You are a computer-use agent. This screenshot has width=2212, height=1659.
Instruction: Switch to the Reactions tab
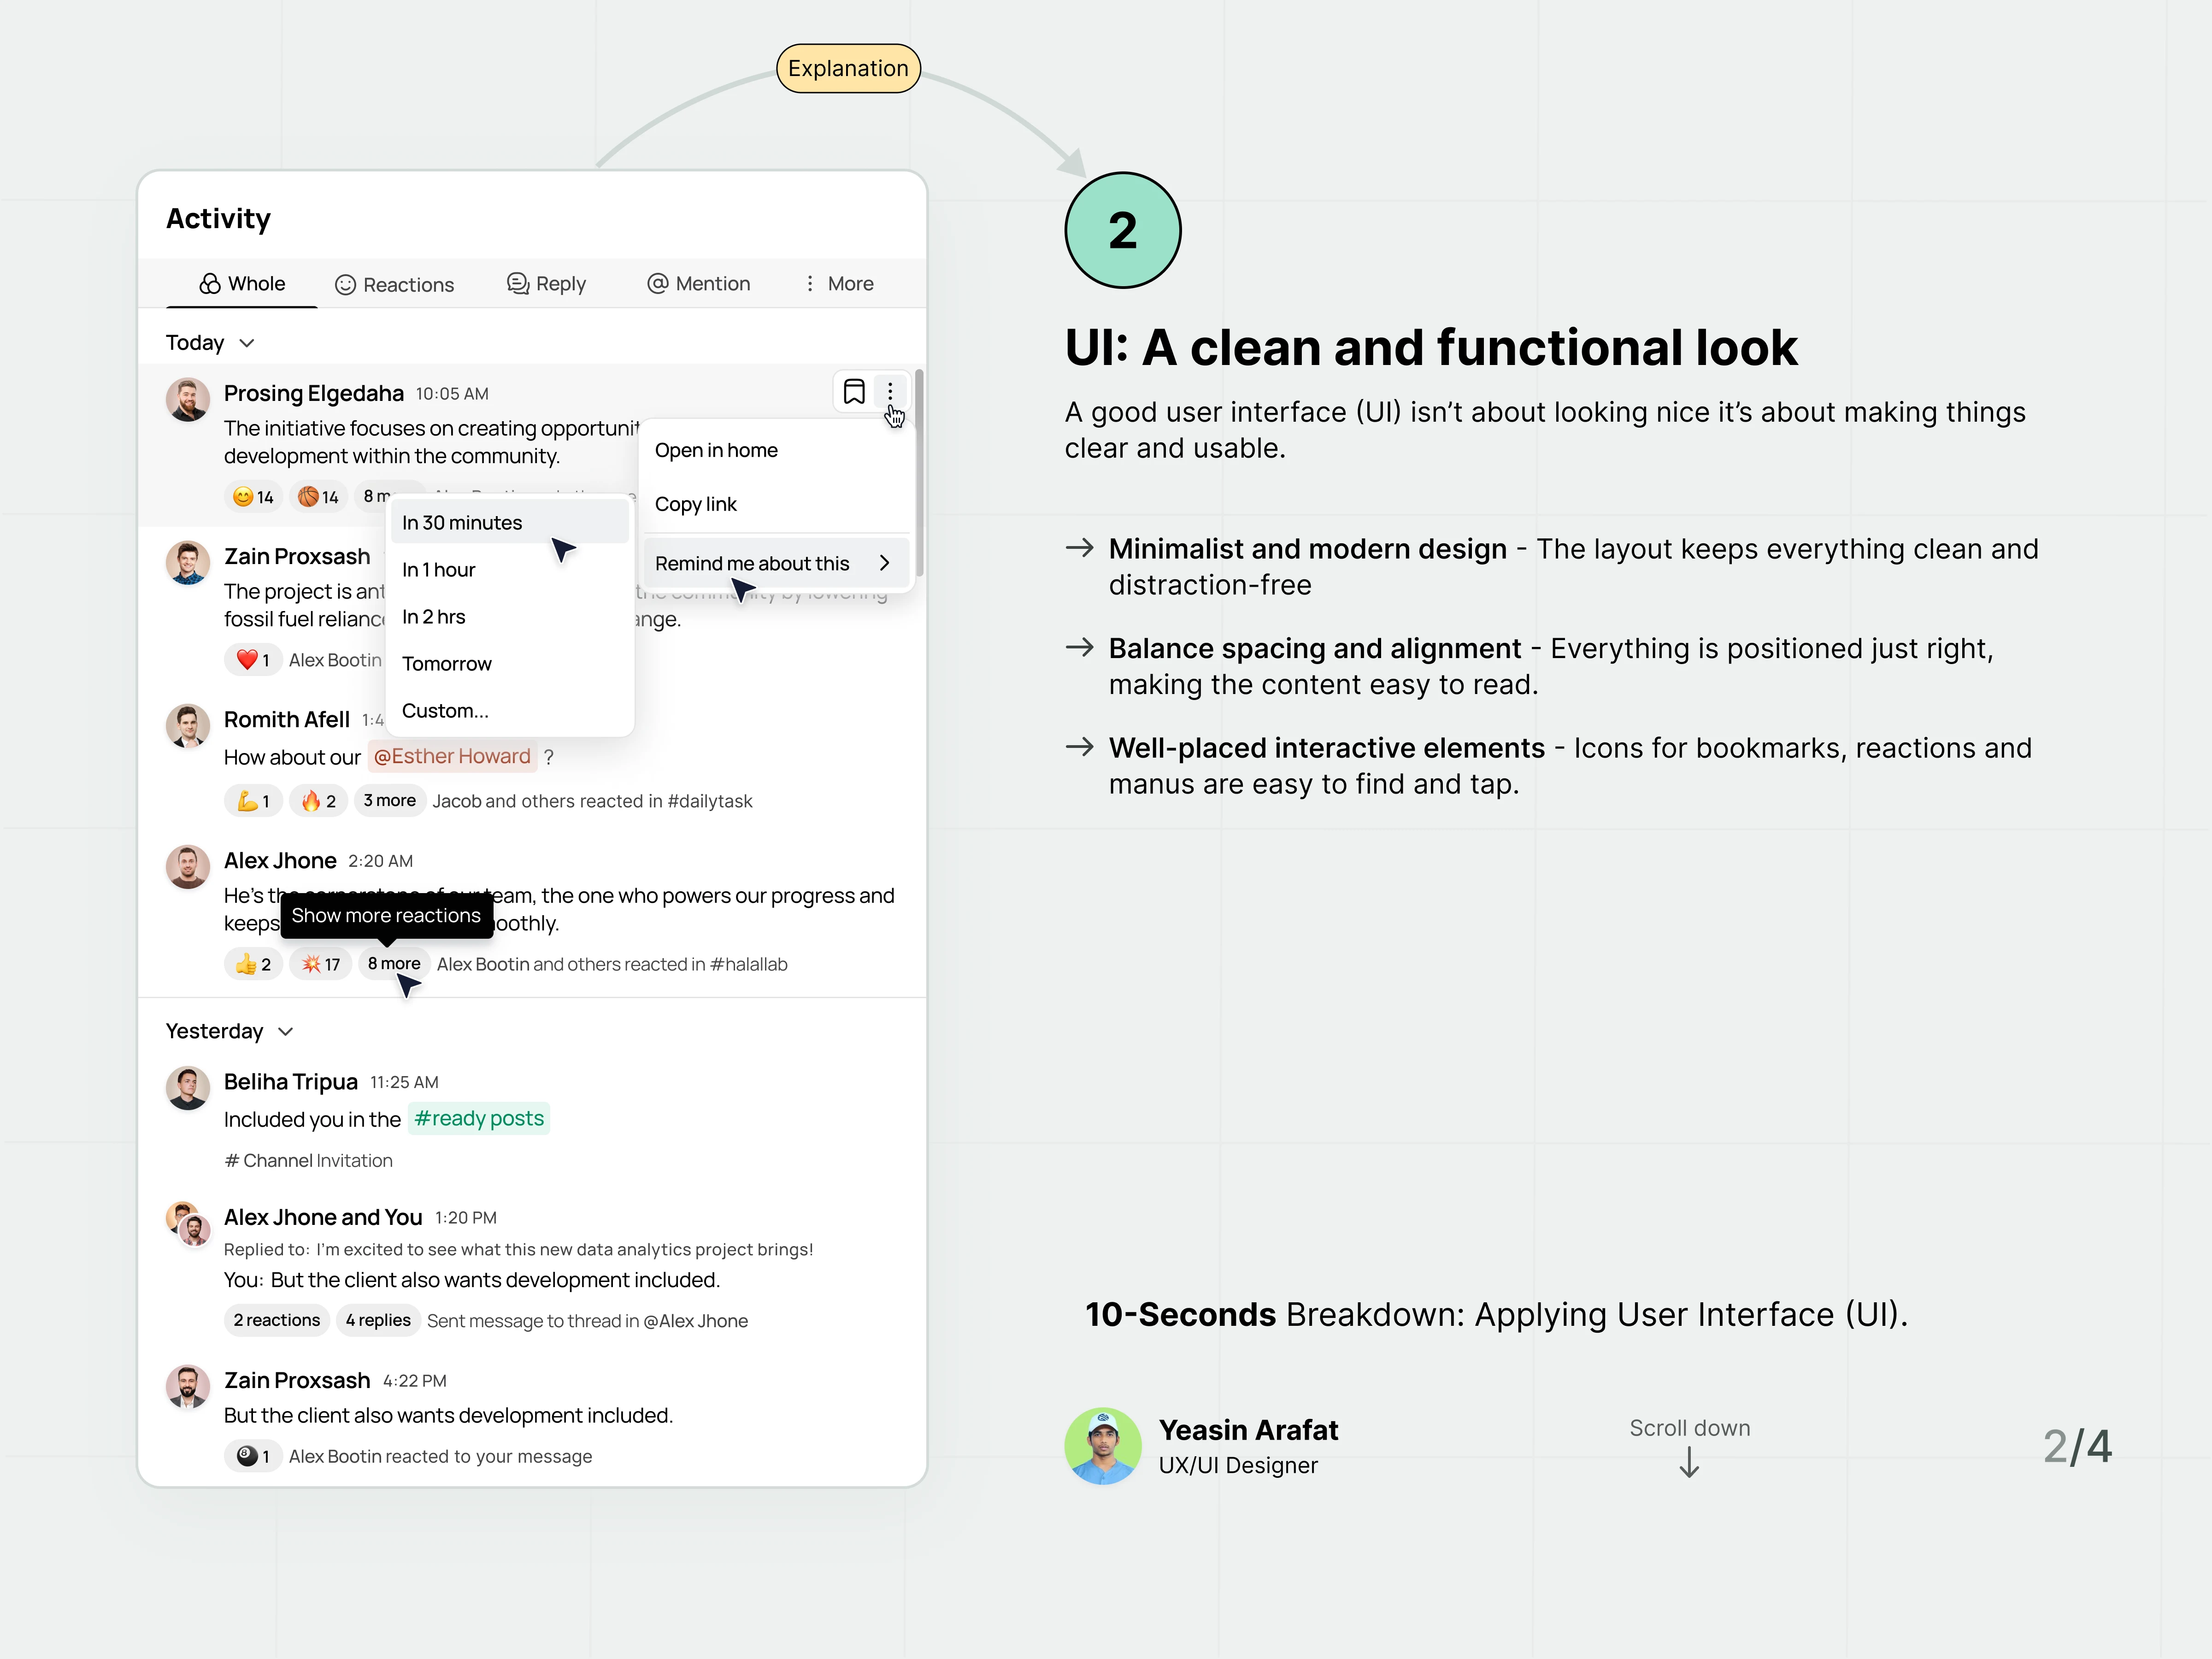[394, 285]
